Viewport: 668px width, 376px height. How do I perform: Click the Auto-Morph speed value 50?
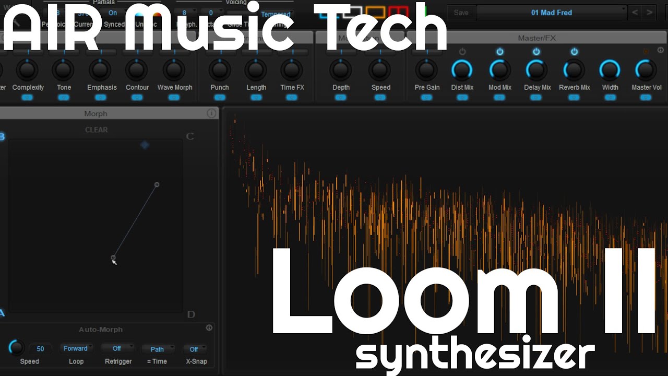pyautogui.click(x=40, y=349)
